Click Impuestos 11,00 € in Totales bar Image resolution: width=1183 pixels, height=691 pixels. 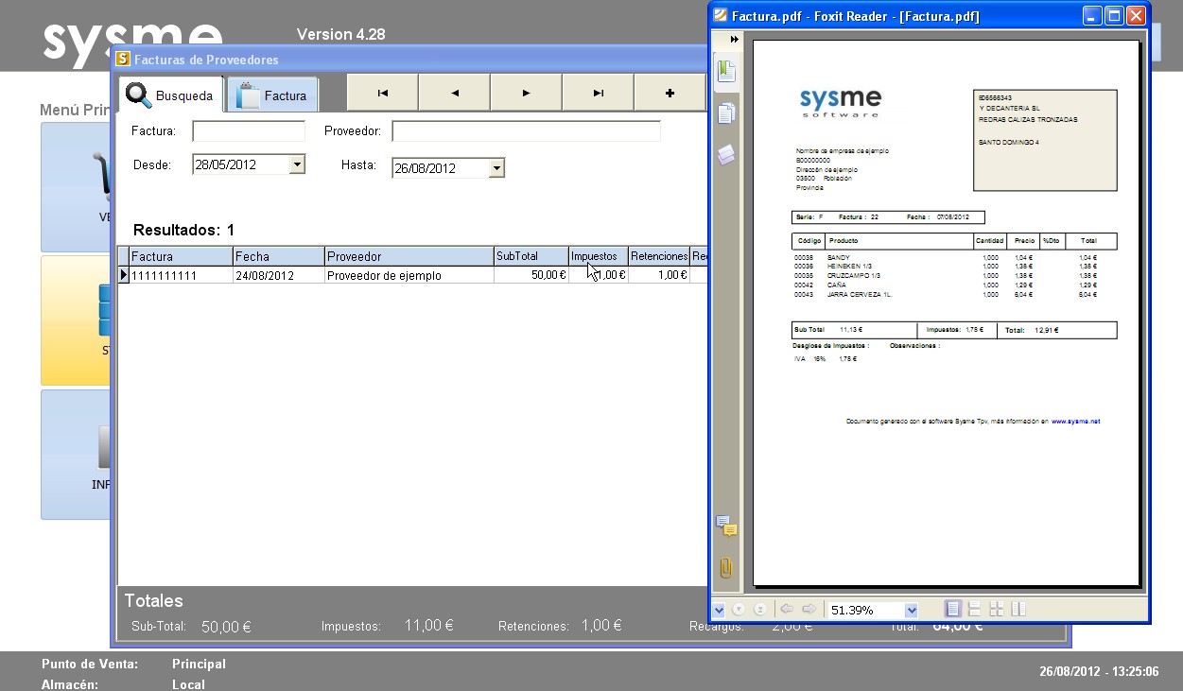tap(428, 626)
